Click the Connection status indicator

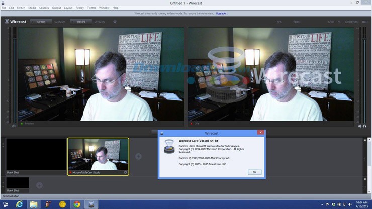click(356, 22)
